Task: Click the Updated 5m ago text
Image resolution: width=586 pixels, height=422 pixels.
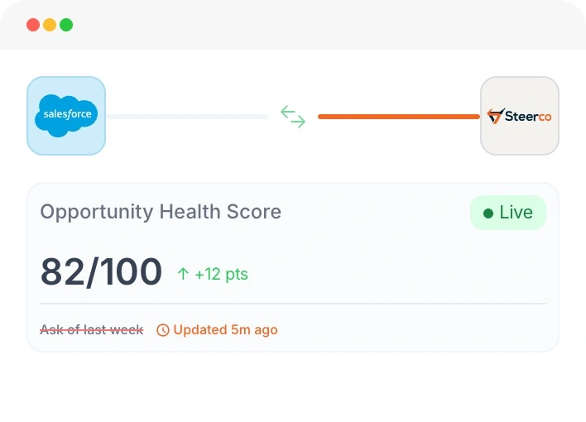Action: pos(225,330)
